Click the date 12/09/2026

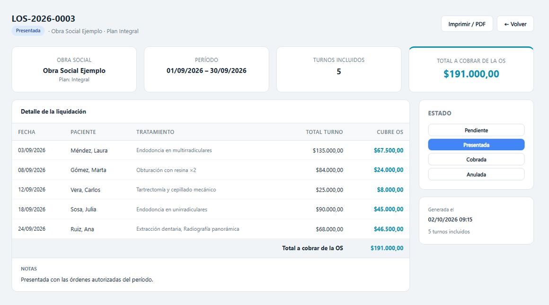[x=32, y=190]
